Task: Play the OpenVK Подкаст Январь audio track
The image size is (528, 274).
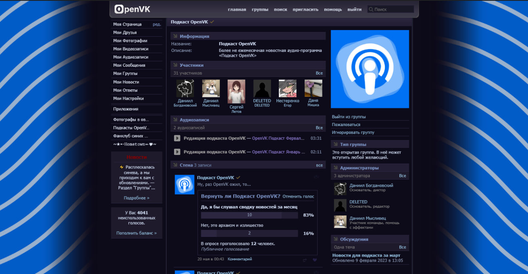Action: [177, 152]
